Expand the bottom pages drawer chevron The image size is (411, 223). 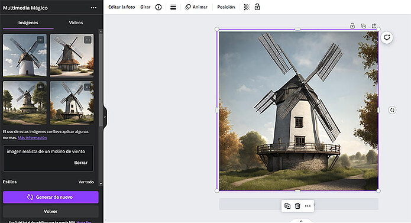(301, 221)
